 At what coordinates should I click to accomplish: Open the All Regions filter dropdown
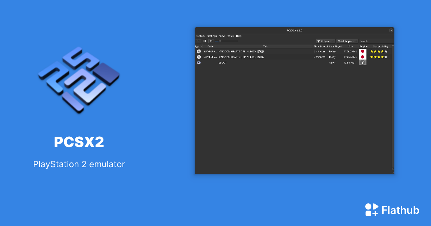(347, 41)
